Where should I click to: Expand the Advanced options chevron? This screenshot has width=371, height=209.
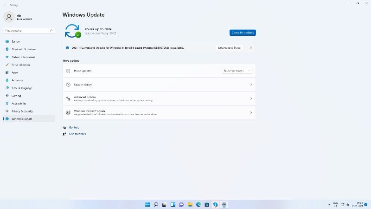pyautogui.click(x=251, y=98)
